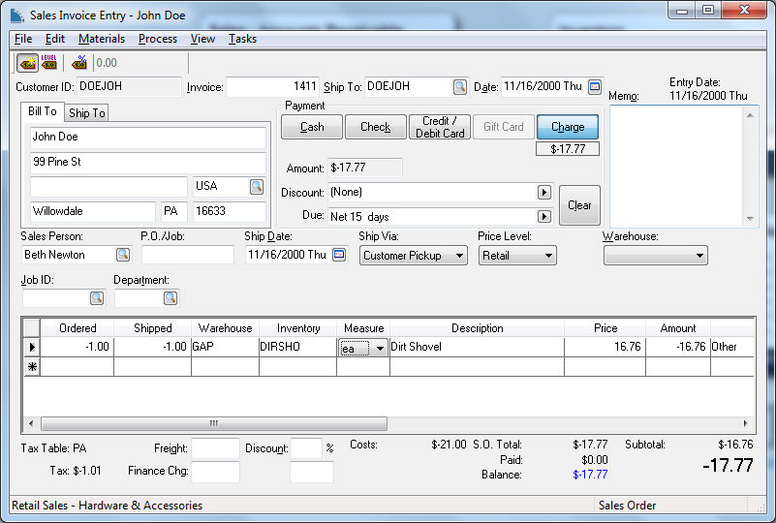
Task: Click the Cash payment button
Action: point(312,127)
